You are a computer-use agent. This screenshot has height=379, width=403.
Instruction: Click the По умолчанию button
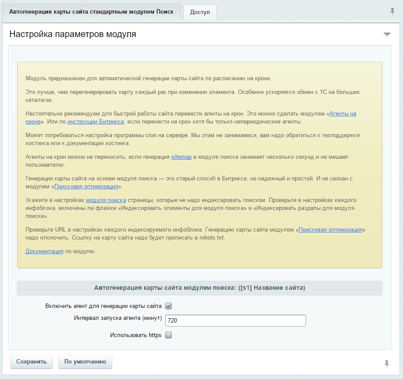(85, 362)
